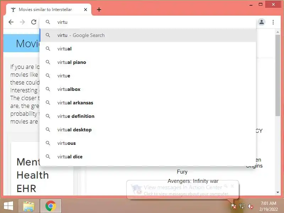Select the virtual piano suggestion
The image size is (284, 213).
pyautogui.click(x=148, y=62)
